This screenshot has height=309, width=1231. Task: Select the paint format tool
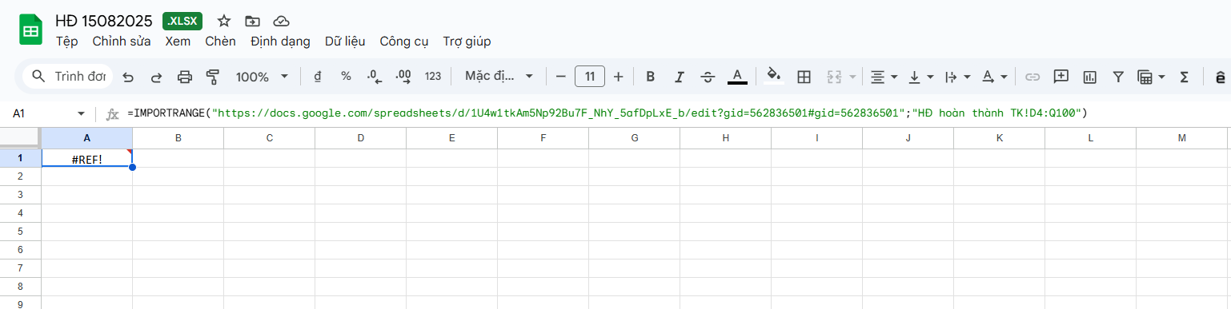pos(213,77)
